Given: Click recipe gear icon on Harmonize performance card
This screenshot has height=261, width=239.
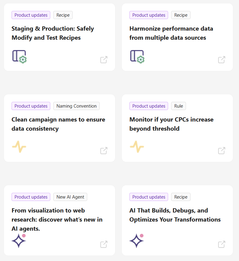Looking at the screenshot, I should (137, 56).
